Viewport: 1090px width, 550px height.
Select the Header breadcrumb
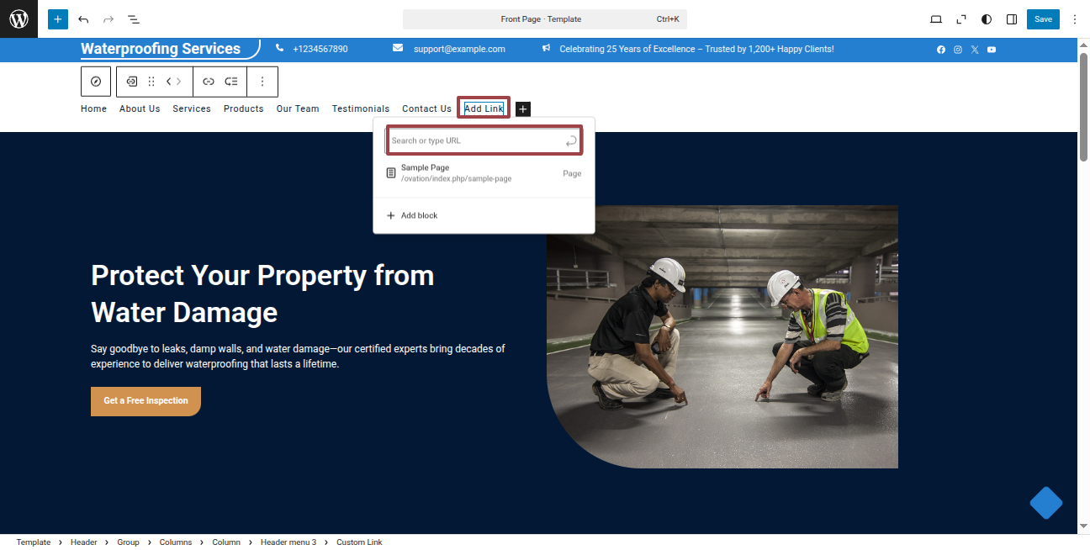pos(84,542)
